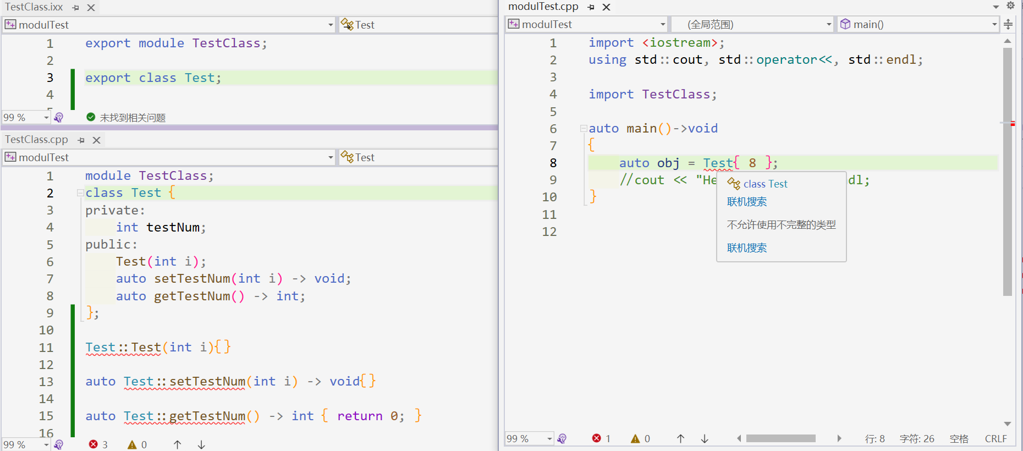Click code cleanup icon in modulTest.cpp pane
The image size is (1023, 451).
click(562, 439)
